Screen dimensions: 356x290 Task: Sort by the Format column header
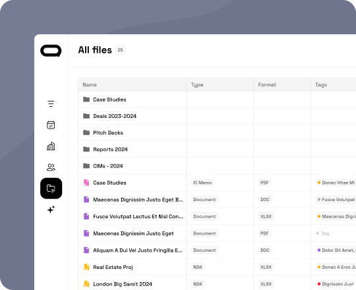coord(267,84)
